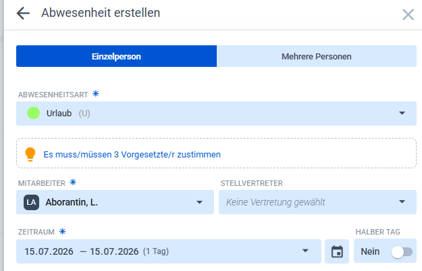Click the start date 15.07.2026

(x=49, y=251)
